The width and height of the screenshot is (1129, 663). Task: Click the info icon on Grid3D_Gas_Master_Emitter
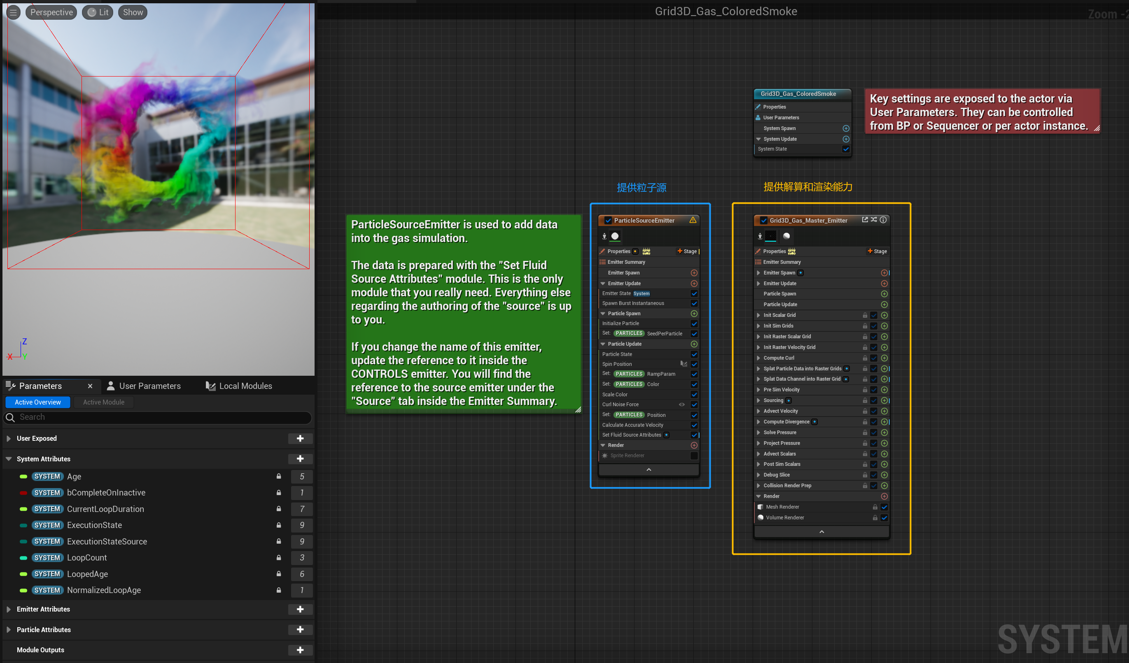(883, 220)
